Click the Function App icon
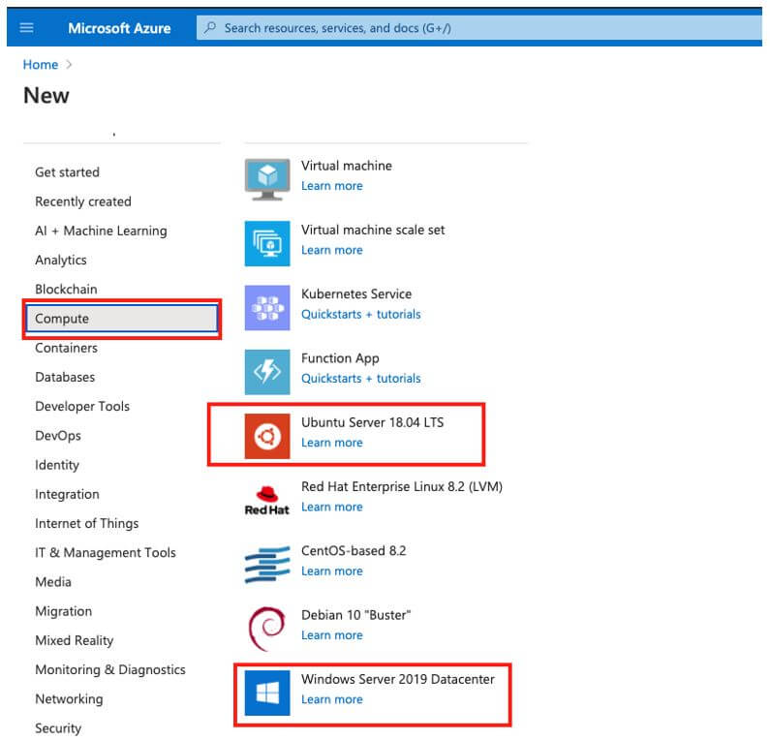This screenshot has height=740, width=770. click(x=267, y=372)
